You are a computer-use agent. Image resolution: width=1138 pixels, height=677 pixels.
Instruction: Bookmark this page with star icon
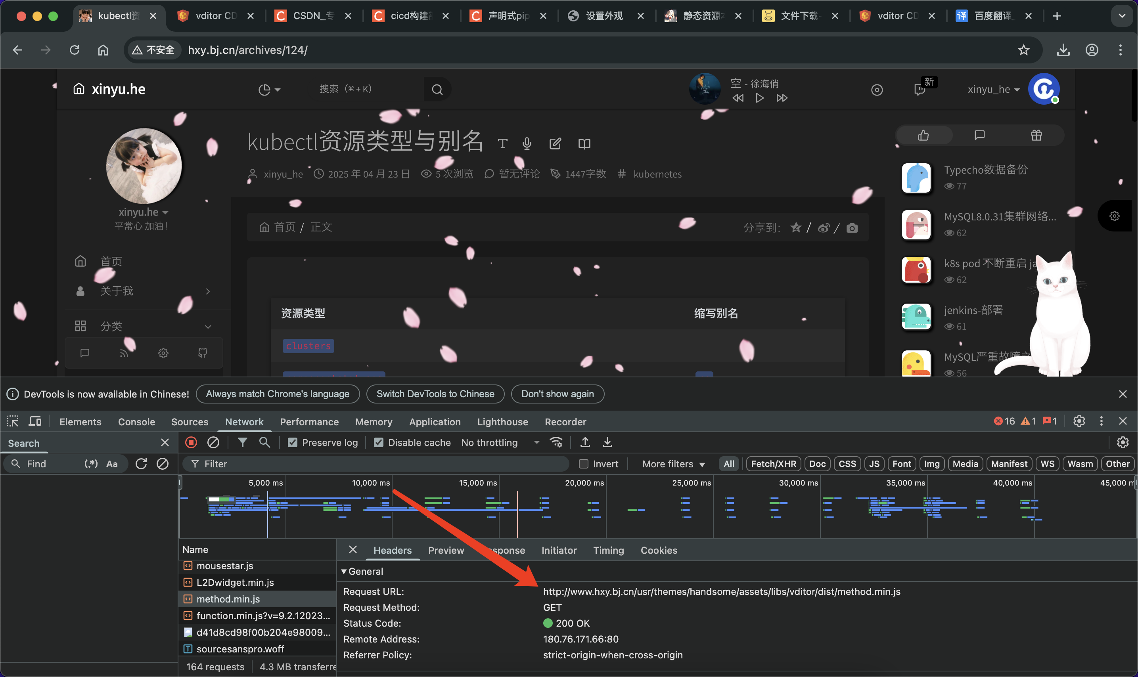tap(1024, 50)
